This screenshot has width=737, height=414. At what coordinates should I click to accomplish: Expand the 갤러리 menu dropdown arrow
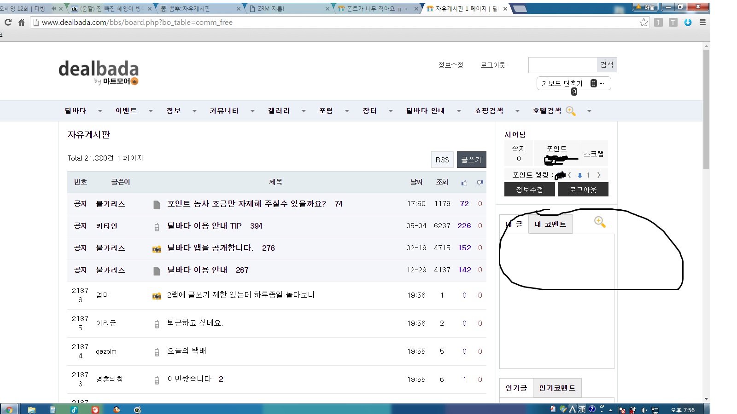pyautogui.click(x=304, y=111)
